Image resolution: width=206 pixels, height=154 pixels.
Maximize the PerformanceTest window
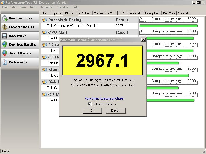[x=198, y=2]
